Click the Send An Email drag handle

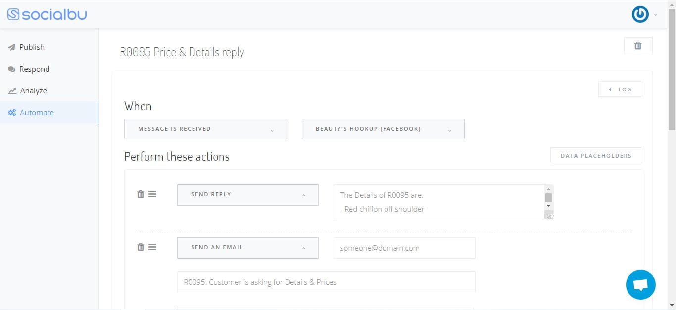152,247
